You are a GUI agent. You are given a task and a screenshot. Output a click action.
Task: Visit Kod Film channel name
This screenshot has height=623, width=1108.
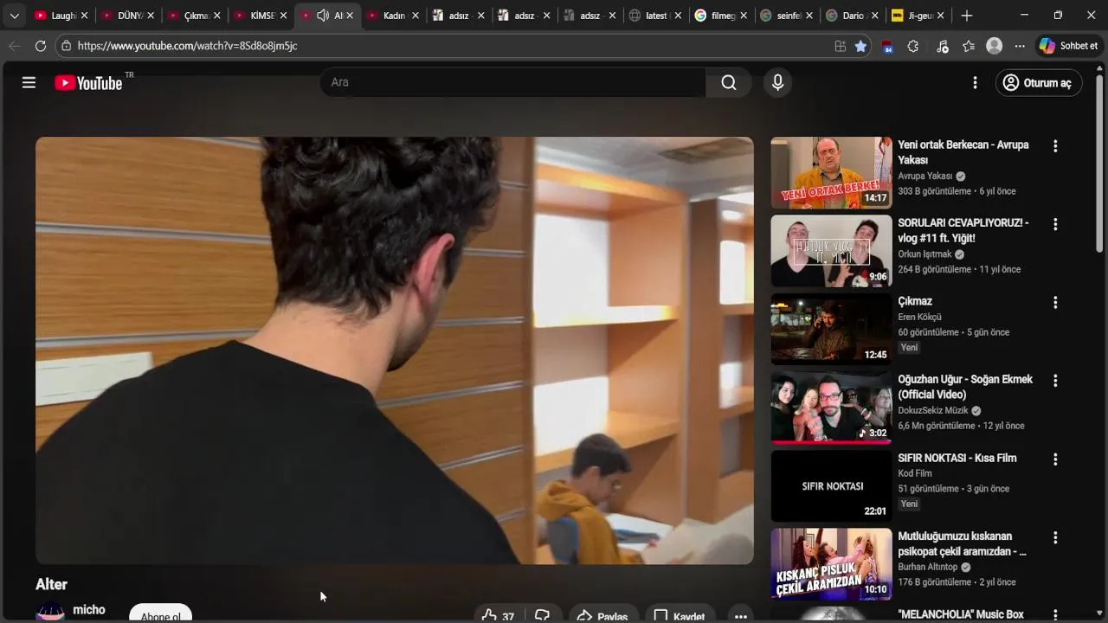pos(915,473)
